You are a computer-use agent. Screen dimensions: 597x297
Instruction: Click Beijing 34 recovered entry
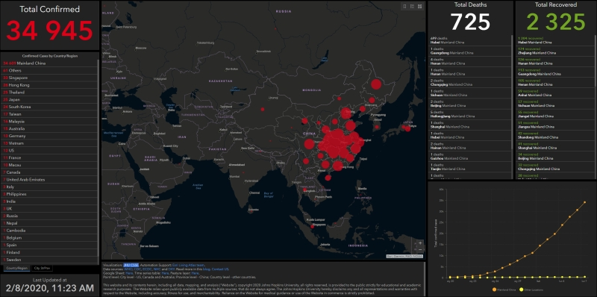[x=554, y=156]
